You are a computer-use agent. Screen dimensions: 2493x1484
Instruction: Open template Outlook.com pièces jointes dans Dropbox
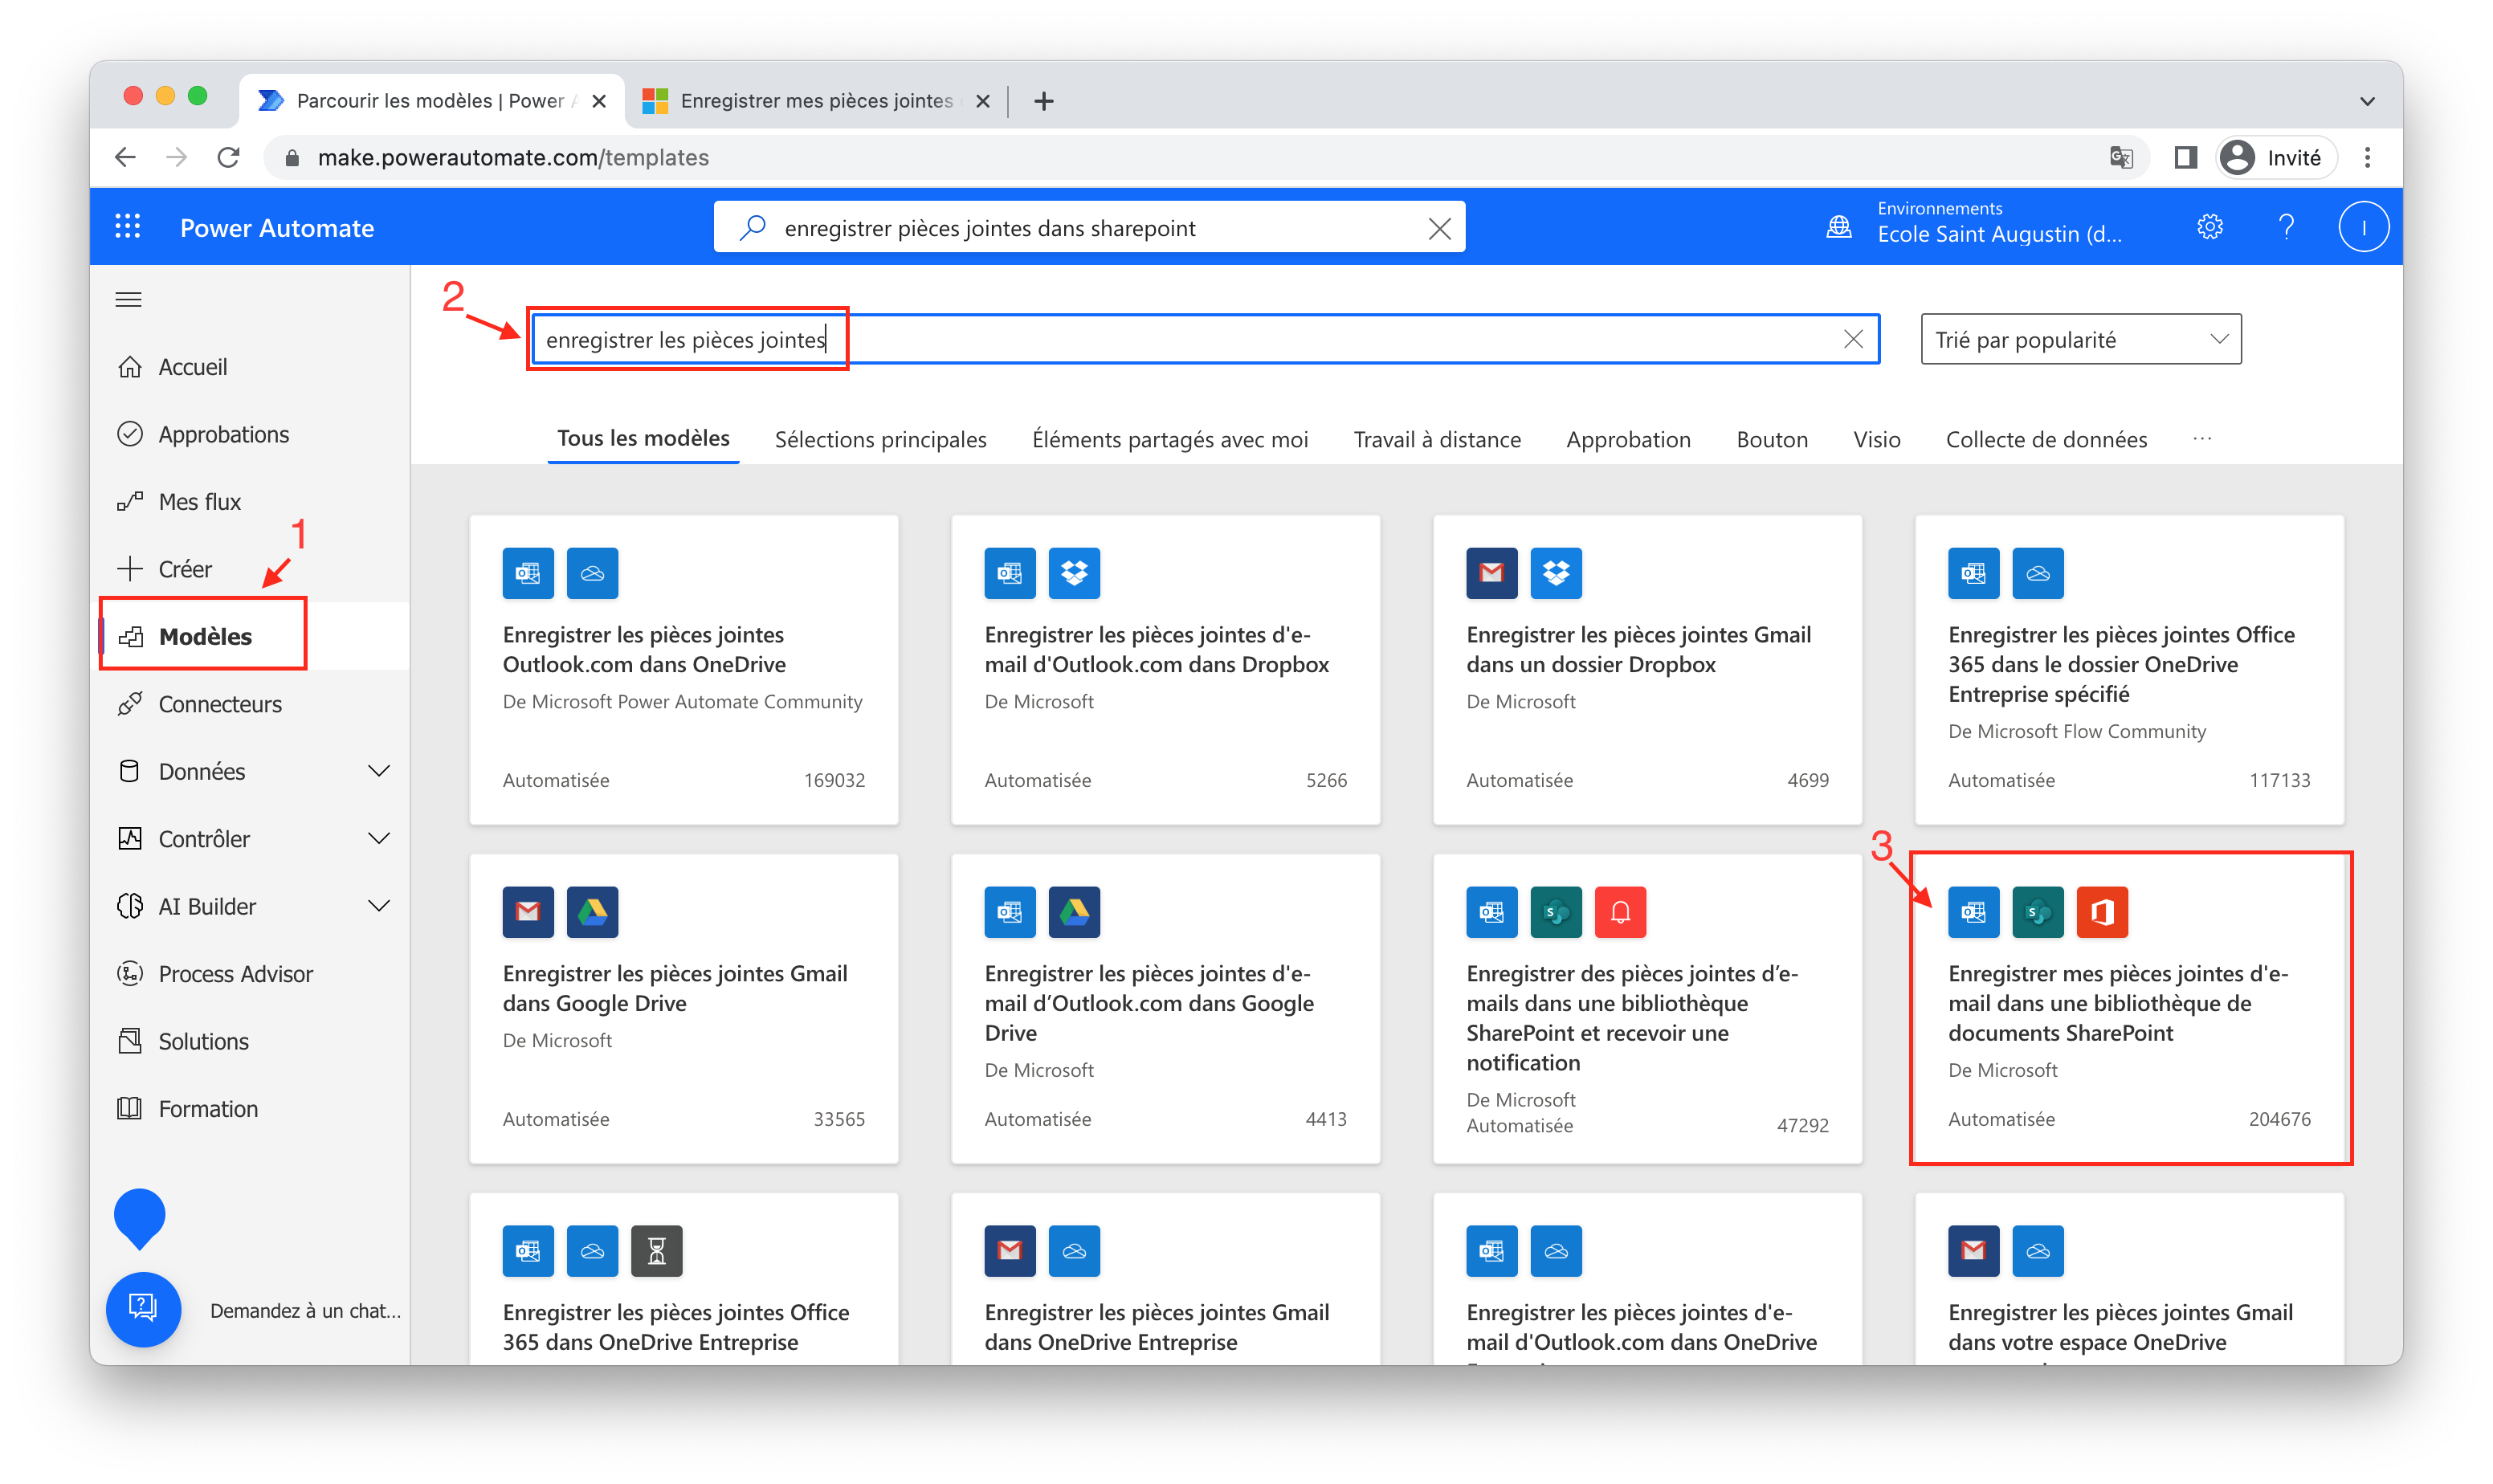point(1165,669)
